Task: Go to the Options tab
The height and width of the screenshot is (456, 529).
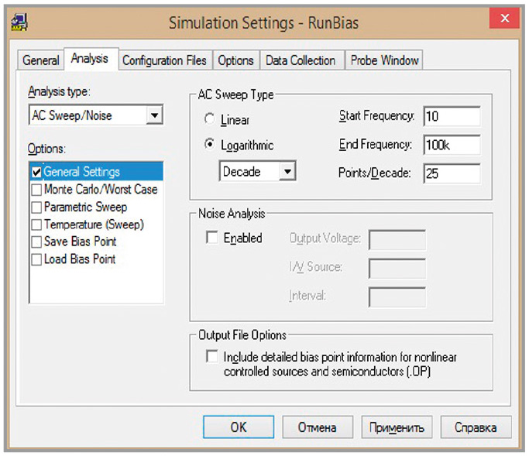Action: pyautogui.click(x=235, y=60)
